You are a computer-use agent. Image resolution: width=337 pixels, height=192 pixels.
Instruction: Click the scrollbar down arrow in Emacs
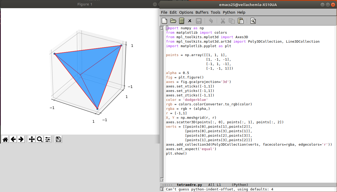coord(162,180)
